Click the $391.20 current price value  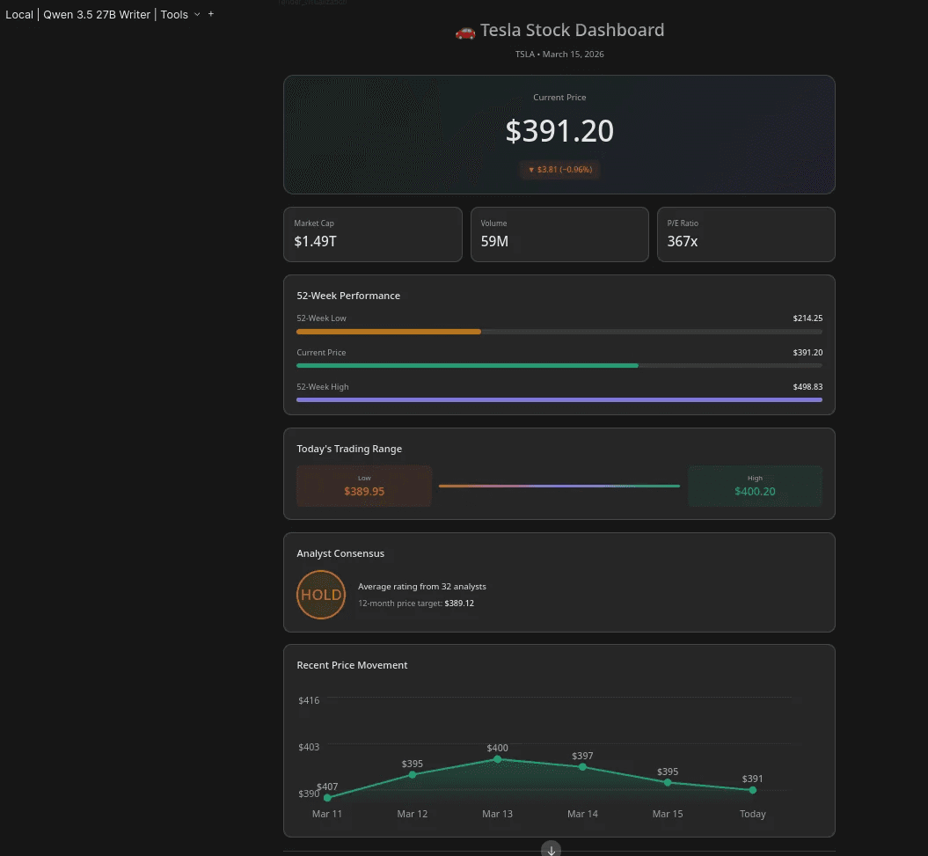coord(559,131)
